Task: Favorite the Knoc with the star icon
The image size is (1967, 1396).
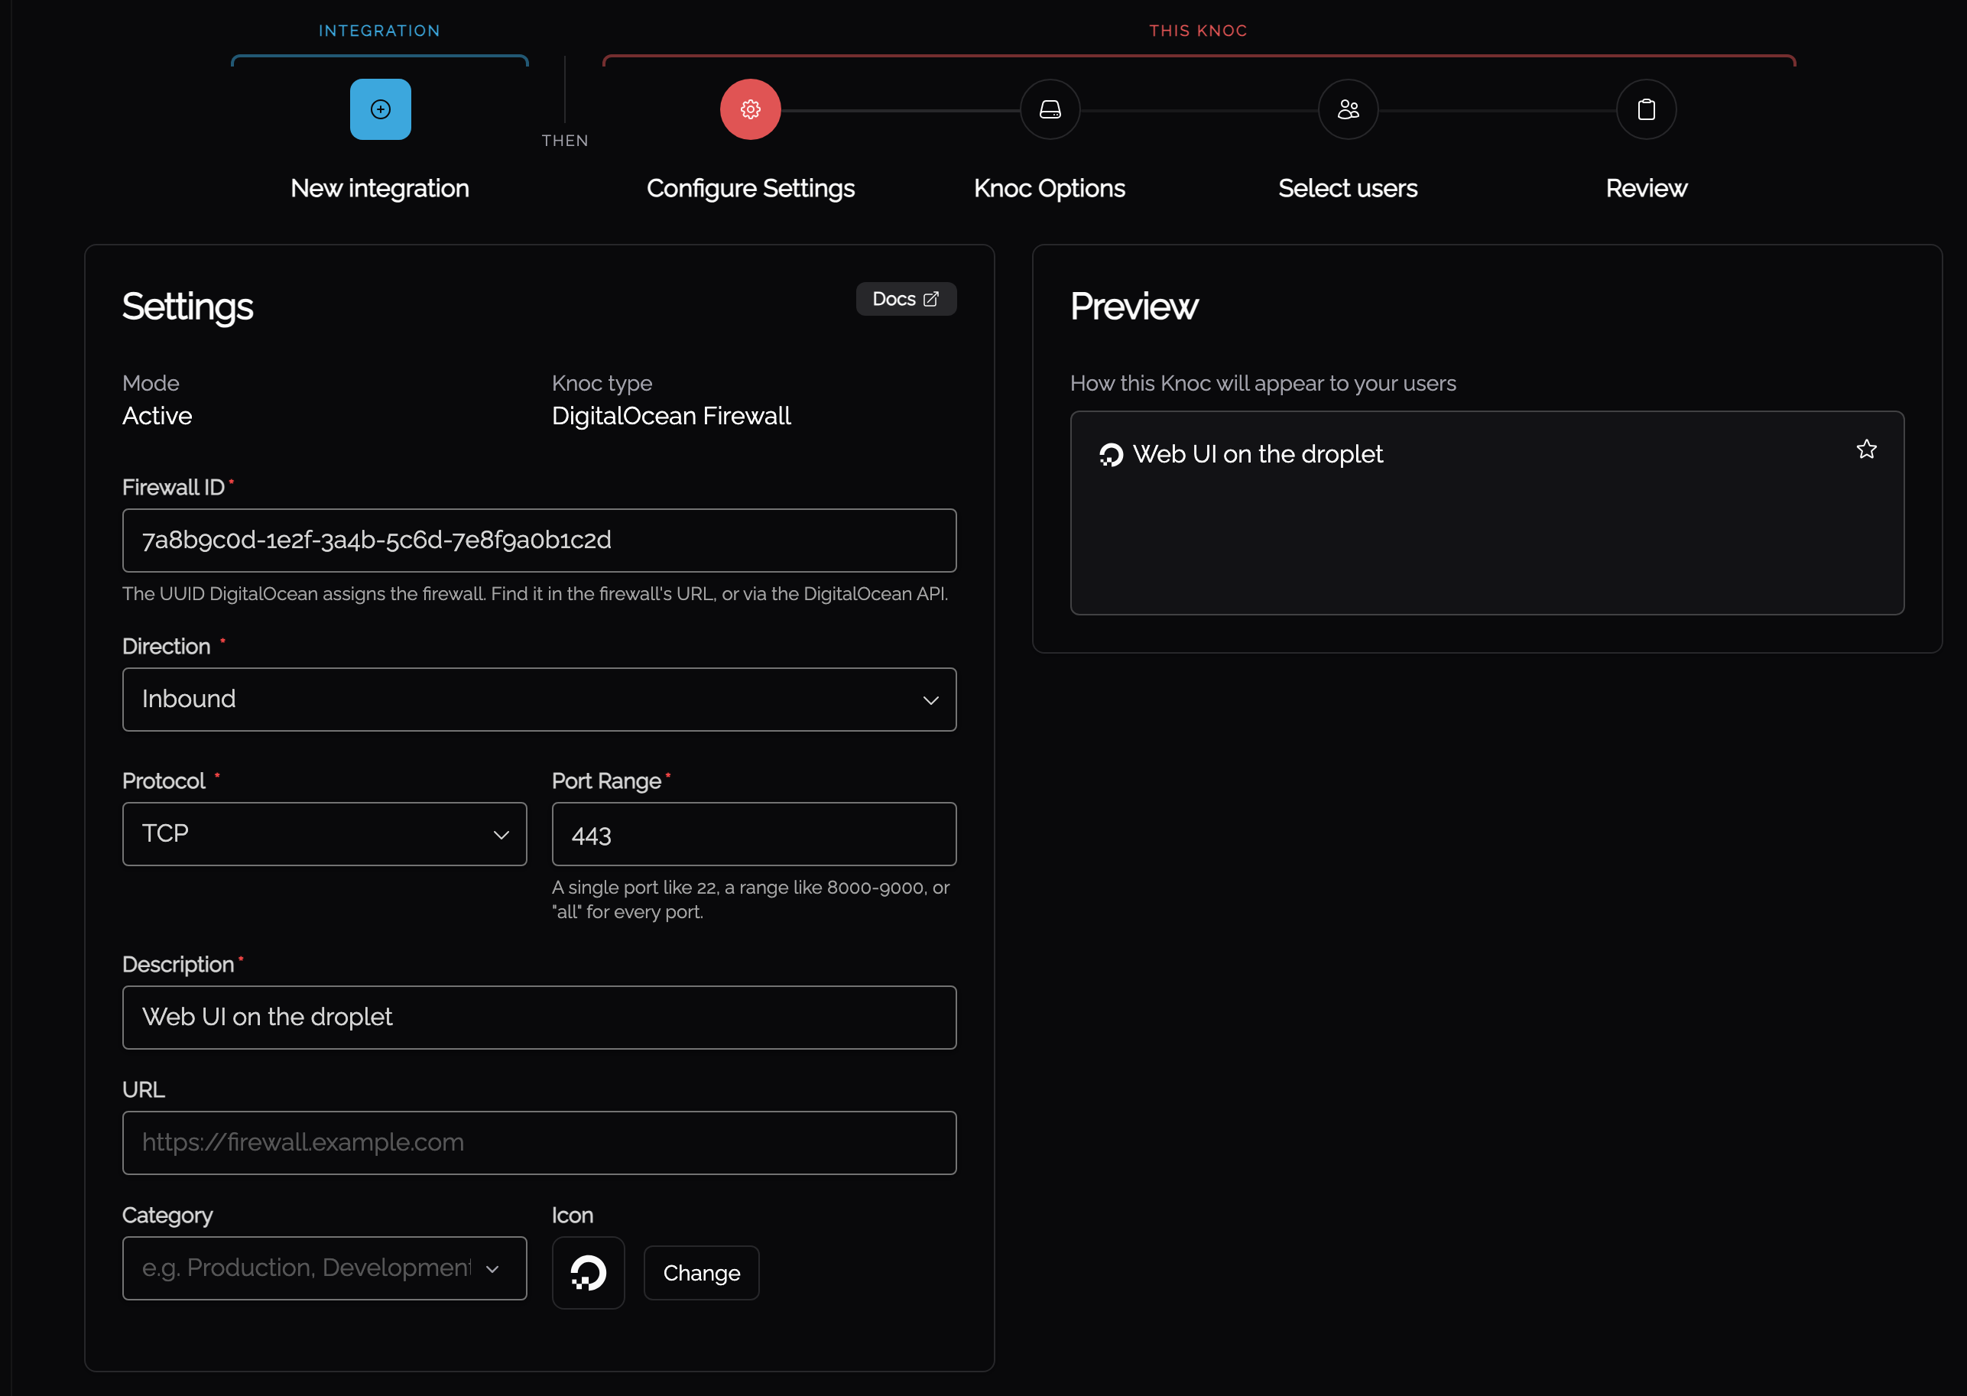Action: tap(1865, 450)
